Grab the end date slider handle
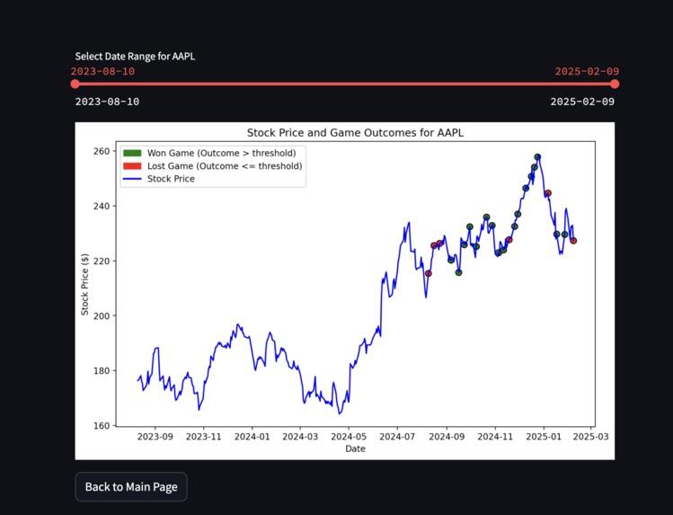Image resolution: width=673 pixels, height=515 pixels. pyautogui.click(x=615, y=84)
